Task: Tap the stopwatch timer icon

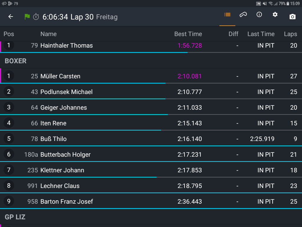Action: tap(36, 17)
